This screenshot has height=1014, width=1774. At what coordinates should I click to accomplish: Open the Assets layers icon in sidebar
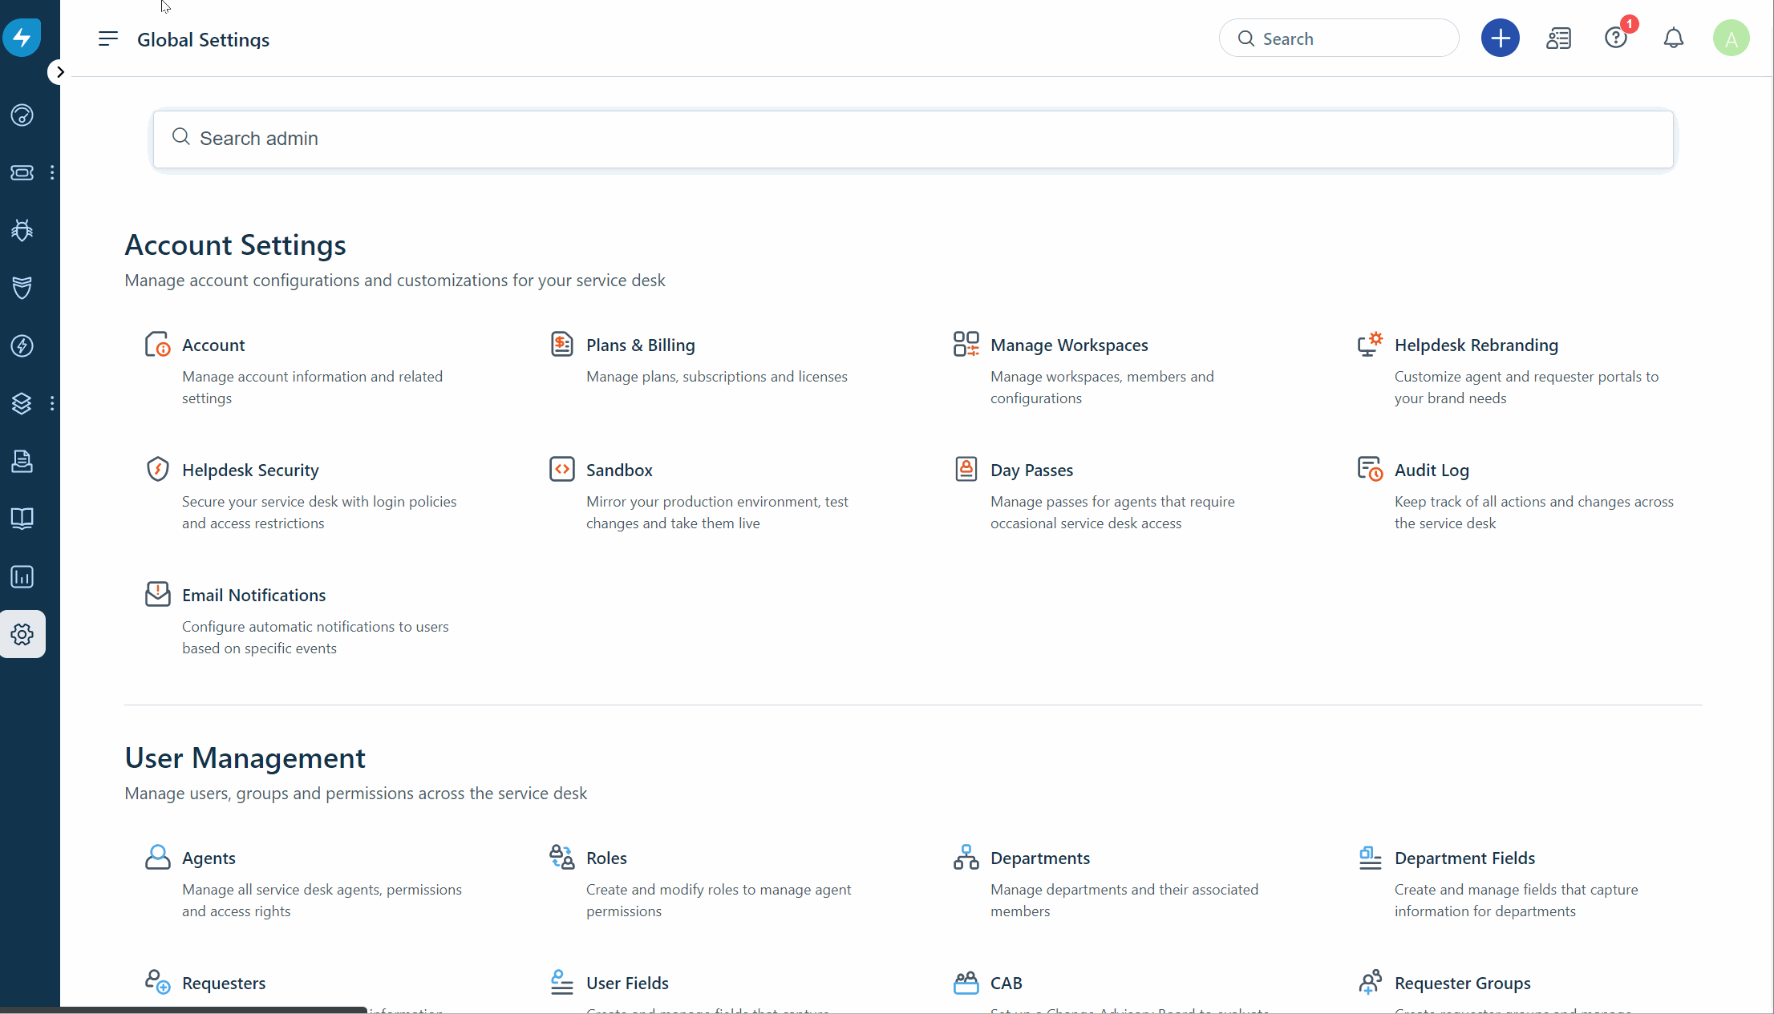pyautogui.click(x=22, y=403)
